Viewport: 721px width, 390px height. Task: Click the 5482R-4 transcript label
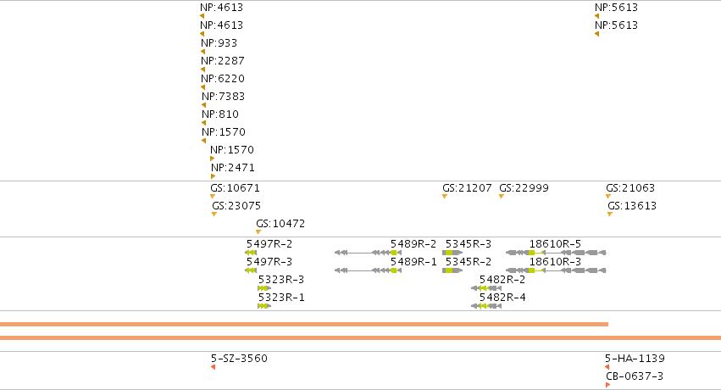coord(502,298)
